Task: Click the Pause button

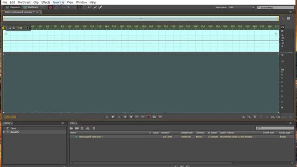Action: point(119,117)
